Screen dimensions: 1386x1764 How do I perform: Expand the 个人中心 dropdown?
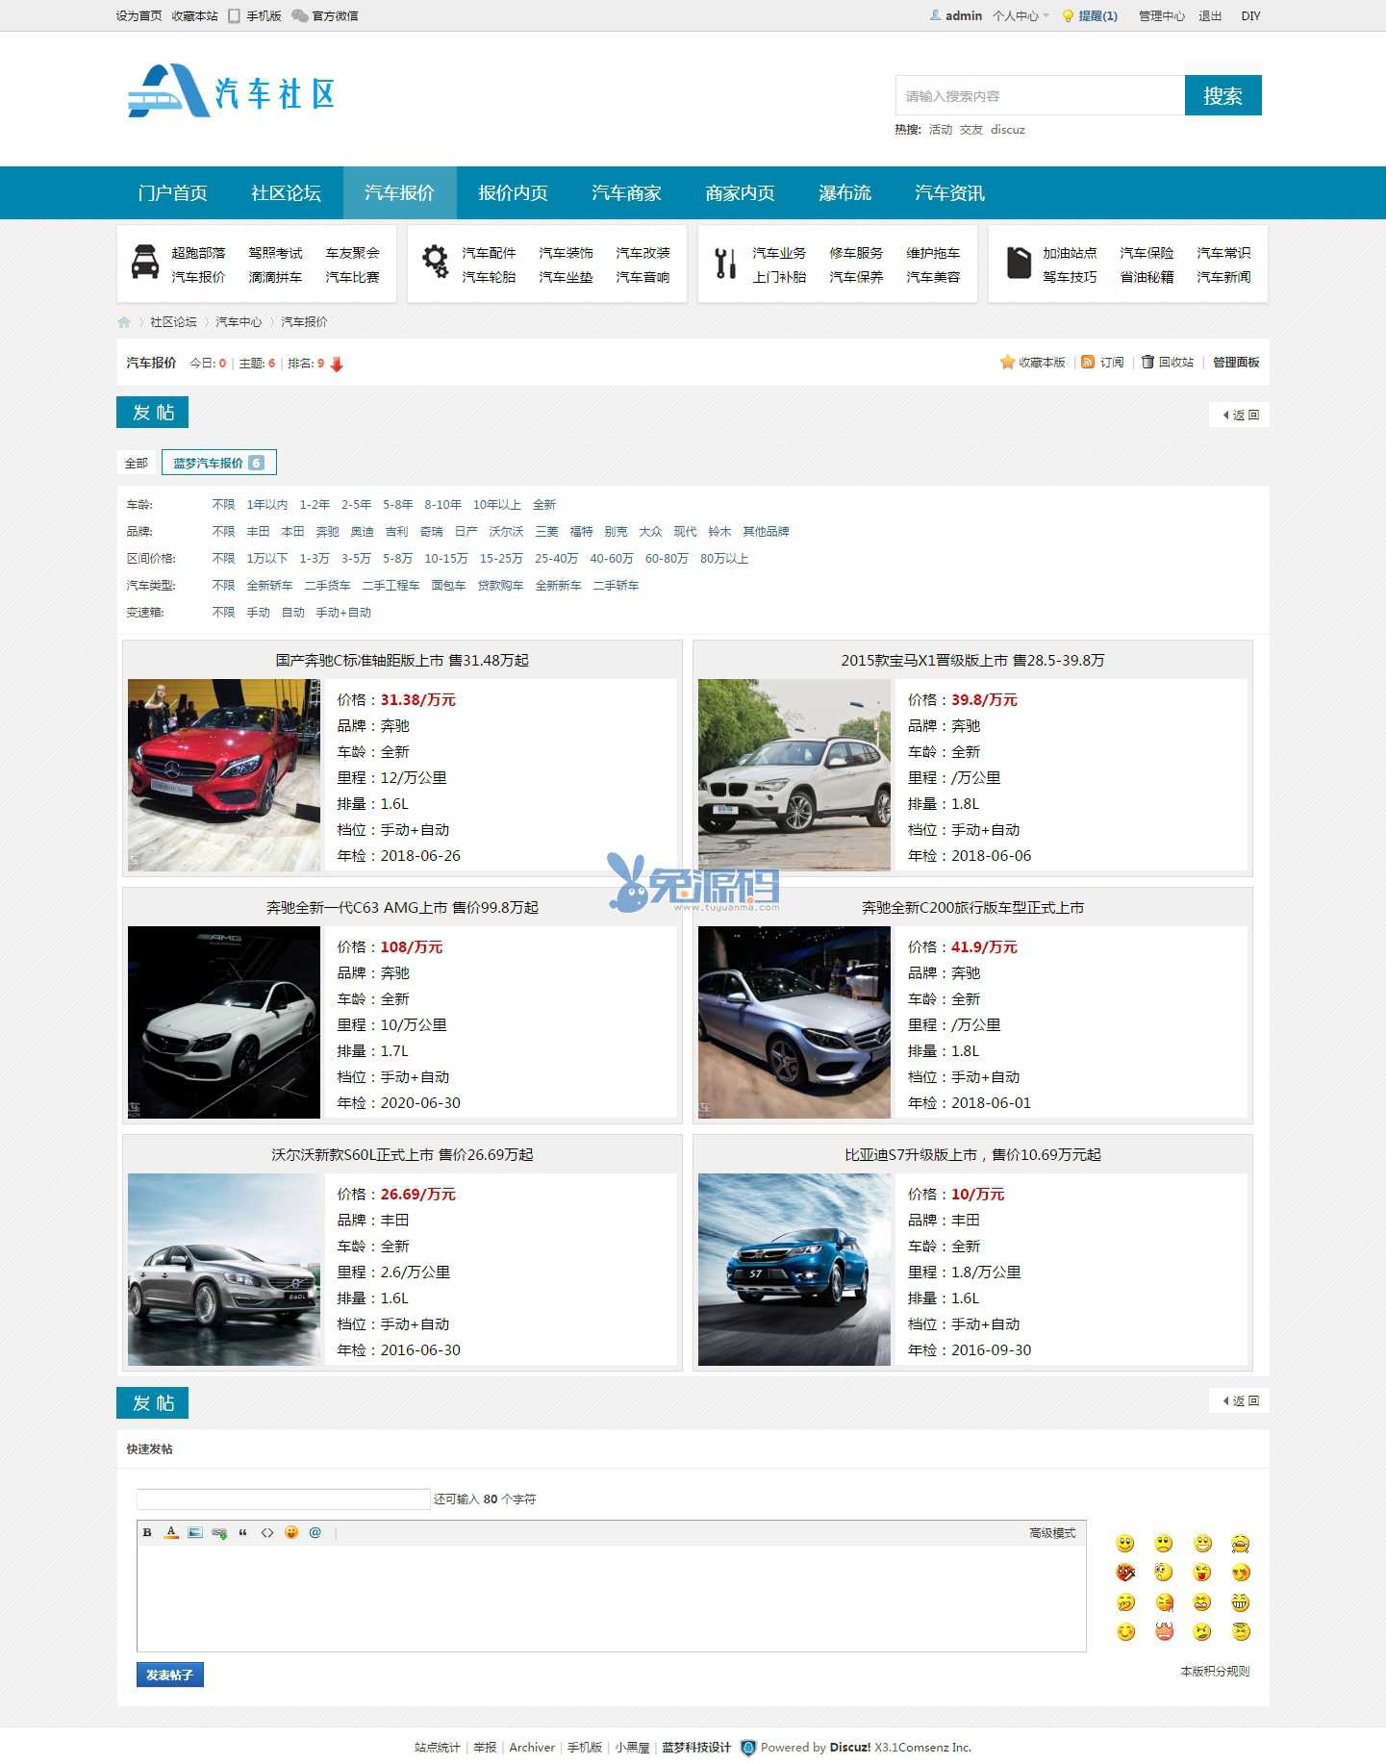[1021, 16]
